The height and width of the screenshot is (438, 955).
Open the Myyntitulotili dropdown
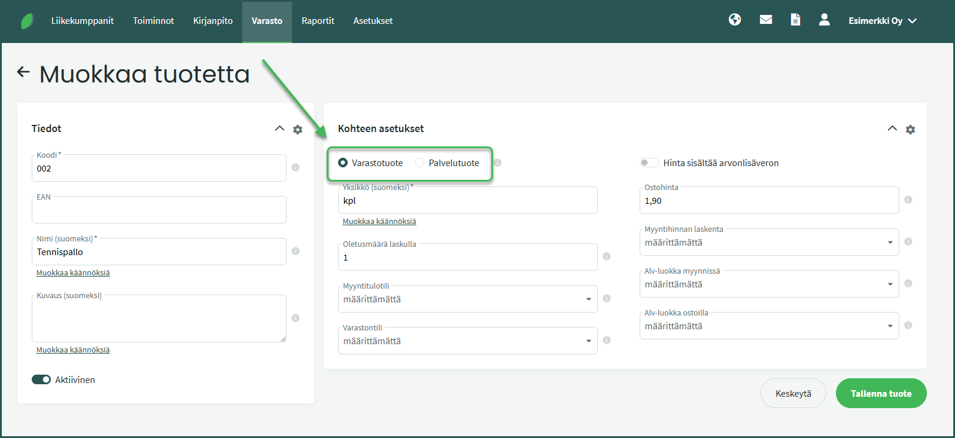tap(467, 299)
